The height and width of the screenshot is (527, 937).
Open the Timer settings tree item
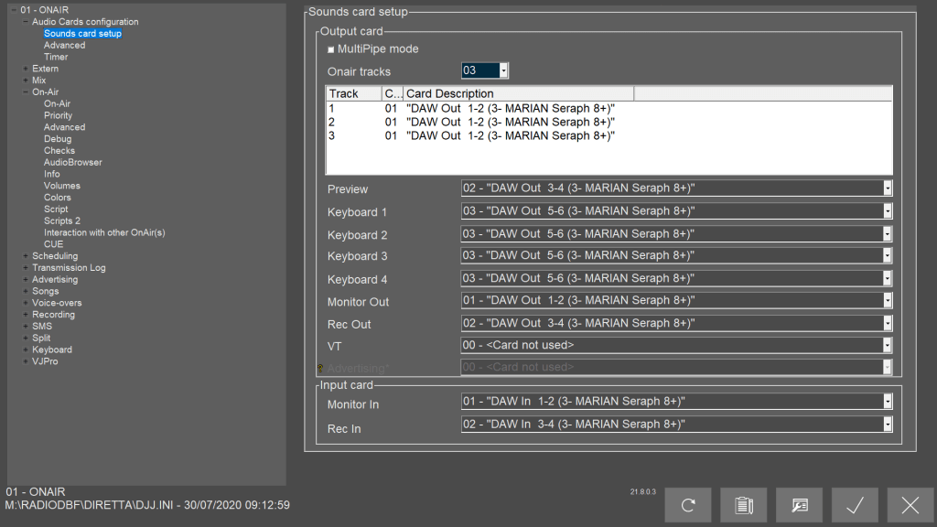[56, 57]
